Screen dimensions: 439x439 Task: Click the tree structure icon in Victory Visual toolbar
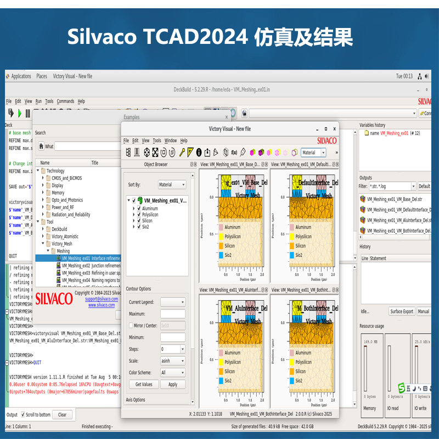pyautogui.click(x=128, y=153)
